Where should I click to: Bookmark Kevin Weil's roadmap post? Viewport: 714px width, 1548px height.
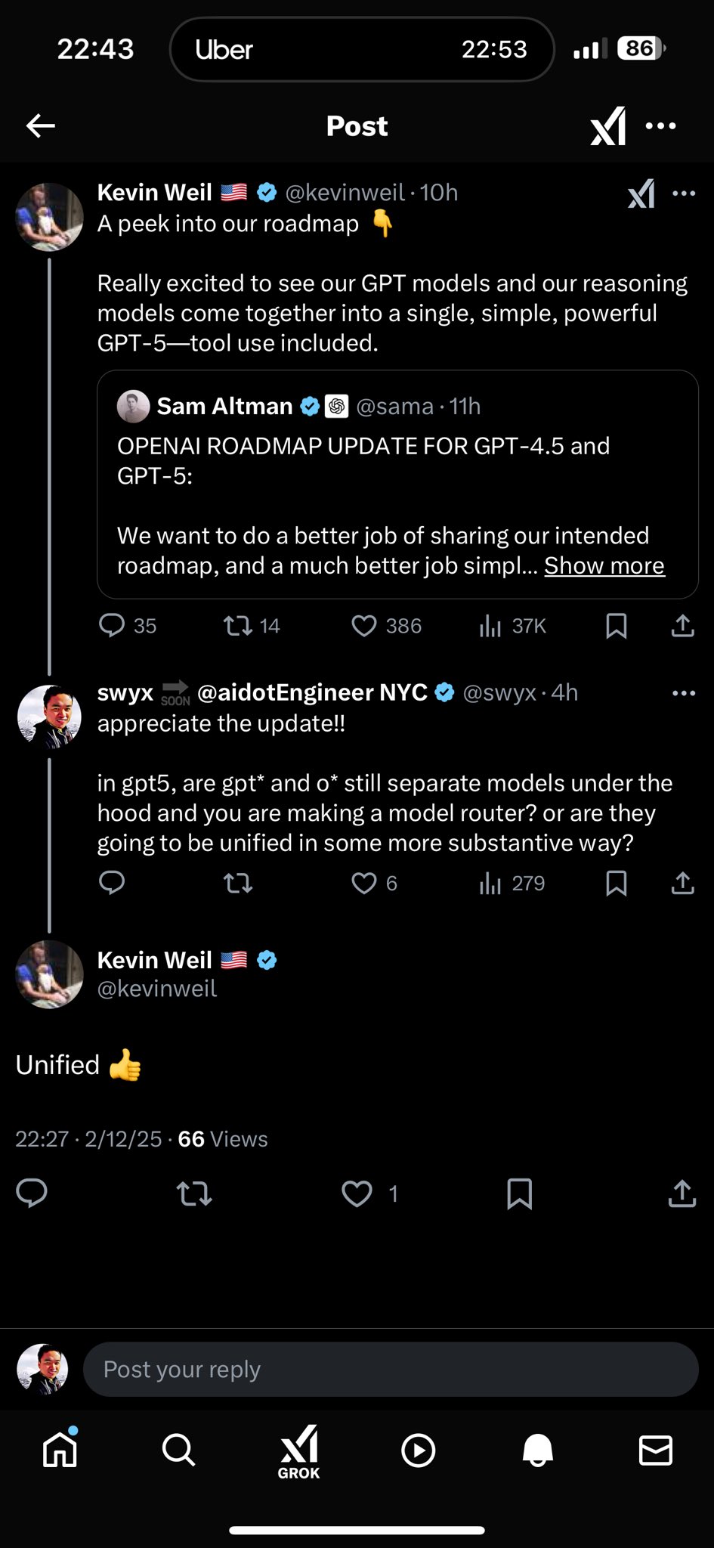617,626
